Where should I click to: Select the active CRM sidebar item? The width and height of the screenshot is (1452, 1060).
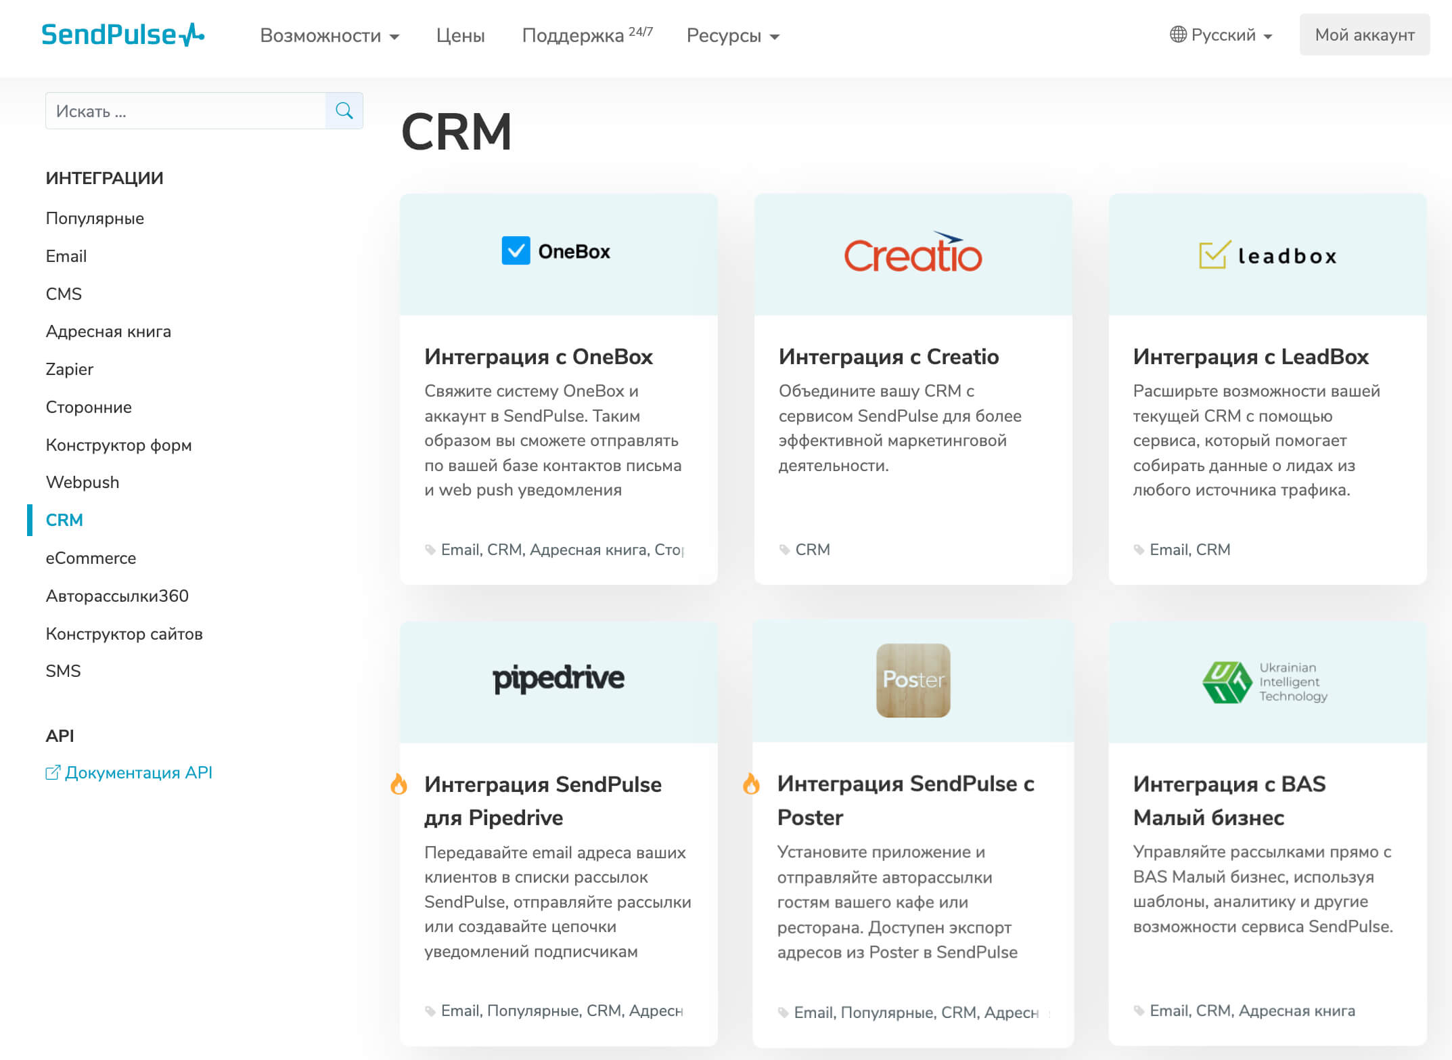[64, 520]
